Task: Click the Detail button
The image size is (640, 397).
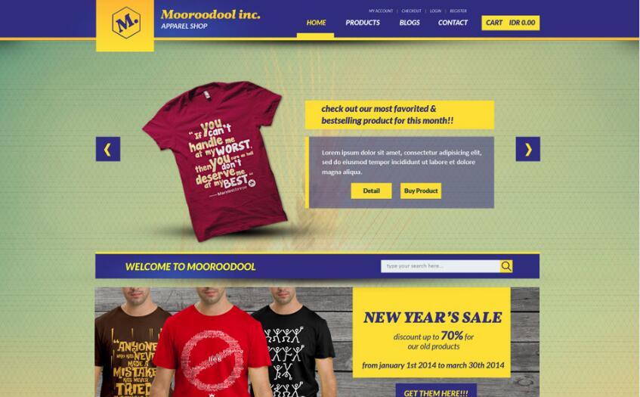Action: pos(371,191)
